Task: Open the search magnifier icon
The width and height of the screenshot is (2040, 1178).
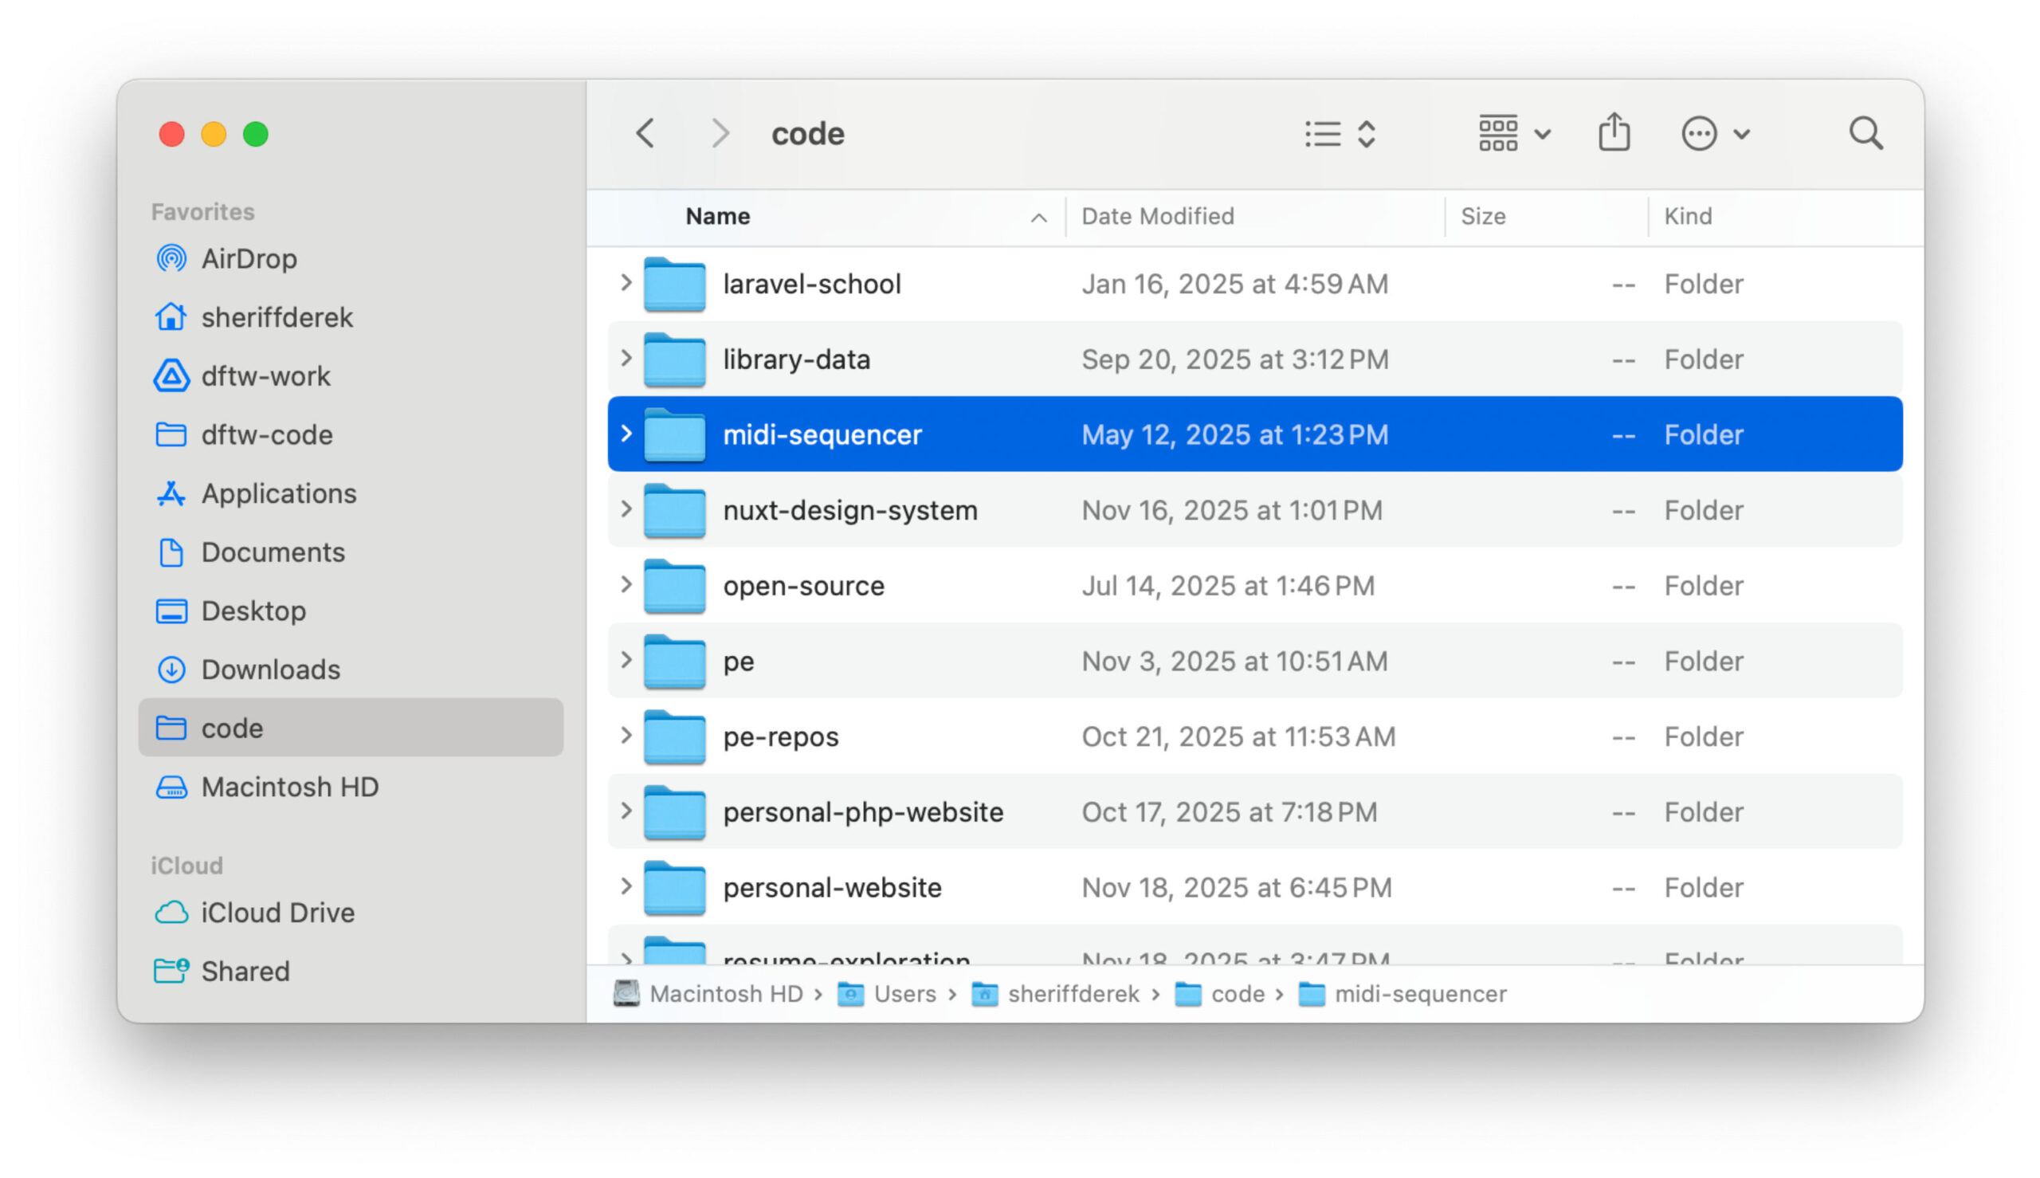Action: pyautogui.click(x=1865, y=133)
